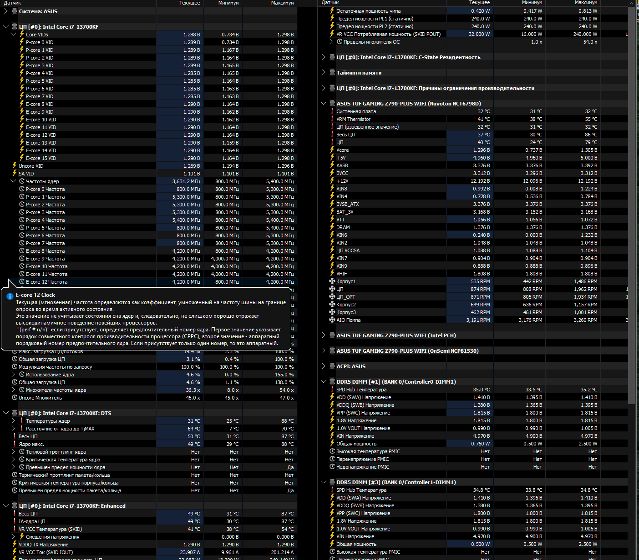Expand the Температуры ядер row
639x560 pixels.
click(13, 421)
